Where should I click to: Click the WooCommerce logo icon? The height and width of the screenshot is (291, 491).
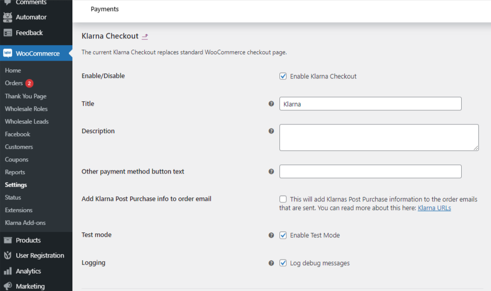pos(8,53)
